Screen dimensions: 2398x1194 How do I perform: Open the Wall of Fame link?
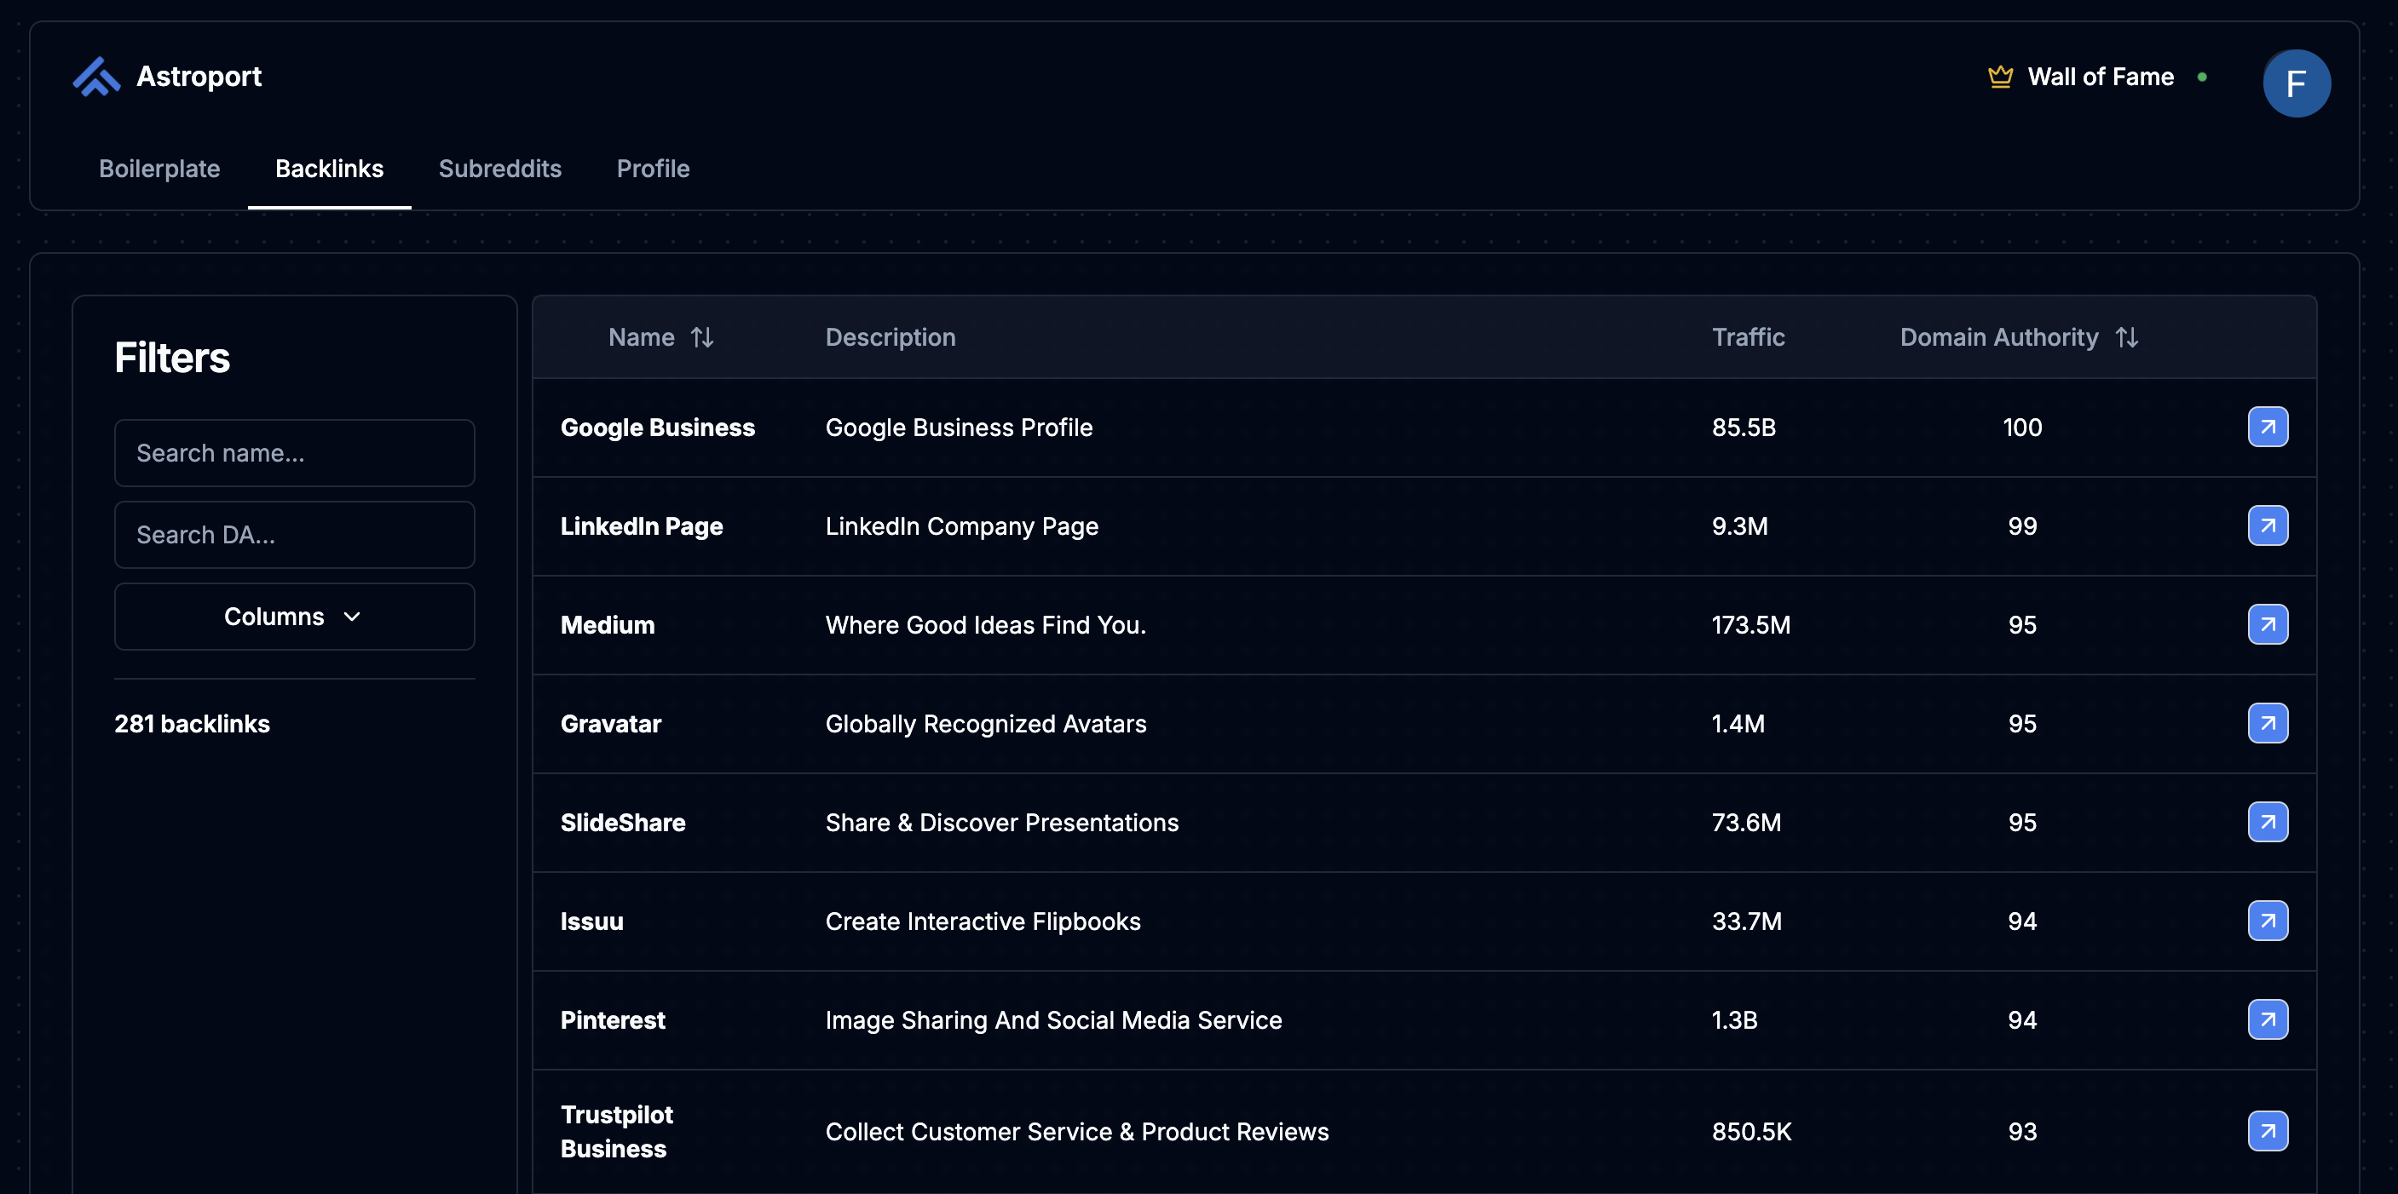click(x=2100, y=77)
